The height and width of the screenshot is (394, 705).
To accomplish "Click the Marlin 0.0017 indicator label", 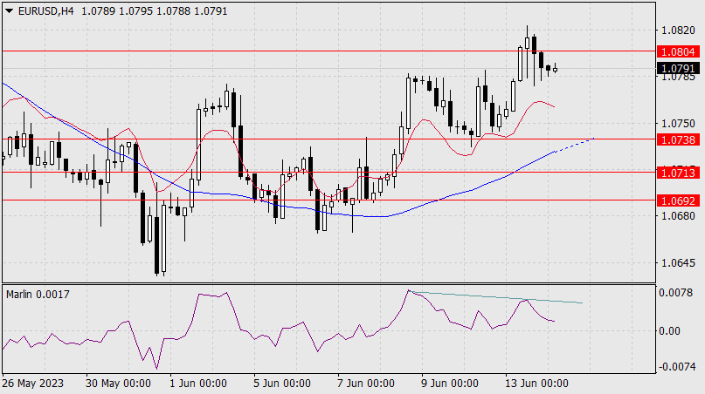I will (x=38, y=295).
